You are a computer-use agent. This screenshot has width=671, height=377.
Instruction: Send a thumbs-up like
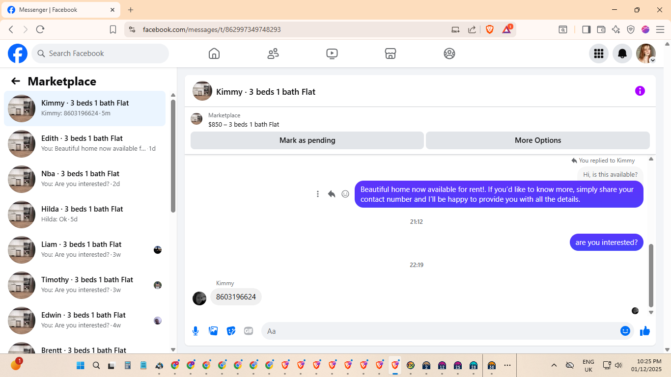[x=645, y=331]
